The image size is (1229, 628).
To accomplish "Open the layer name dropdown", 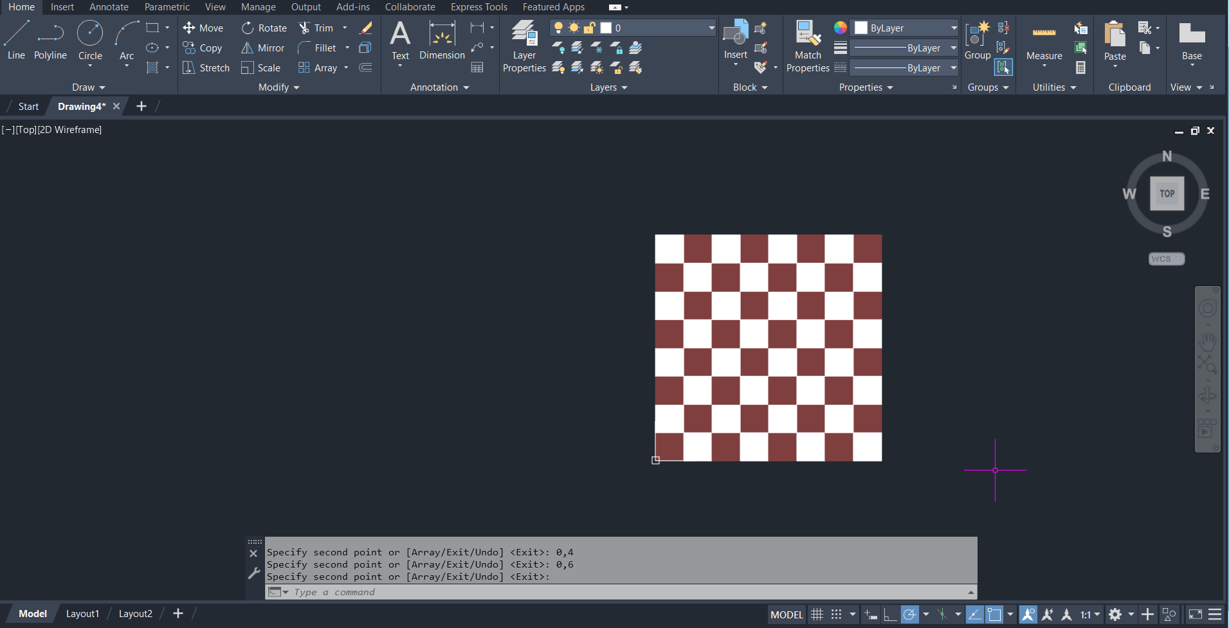I will [x=711, y=28].
